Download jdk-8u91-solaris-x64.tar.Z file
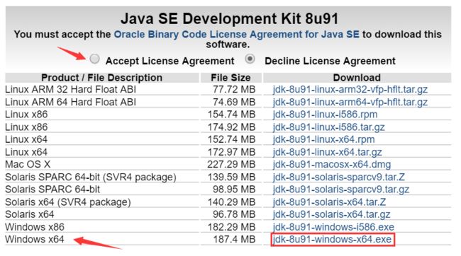 [329, 202]
